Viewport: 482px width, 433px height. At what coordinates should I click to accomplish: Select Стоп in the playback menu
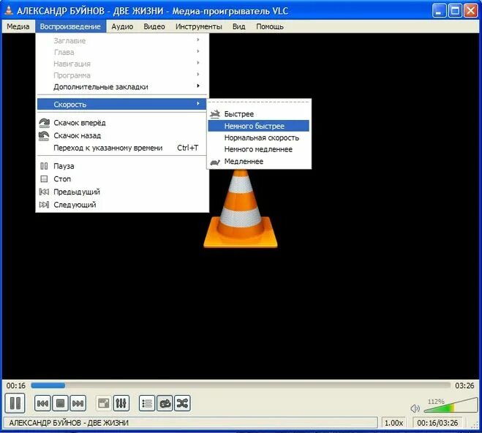pos(121,179)
